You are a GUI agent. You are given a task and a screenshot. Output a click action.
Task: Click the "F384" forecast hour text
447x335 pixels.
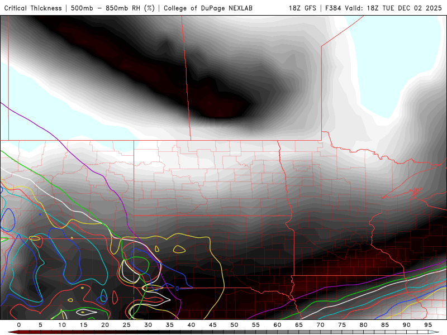[334, 8]
